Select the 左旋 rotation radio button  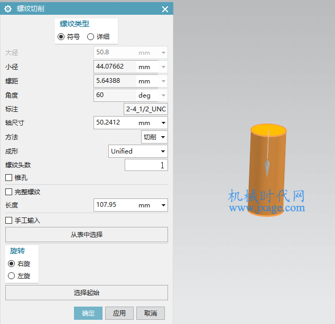[x=11, y=276]
